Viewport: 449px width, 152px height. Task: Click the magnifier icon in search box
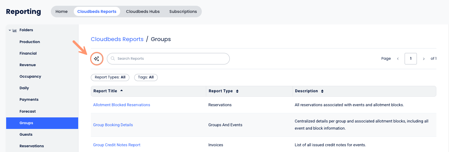pos(113,58)
